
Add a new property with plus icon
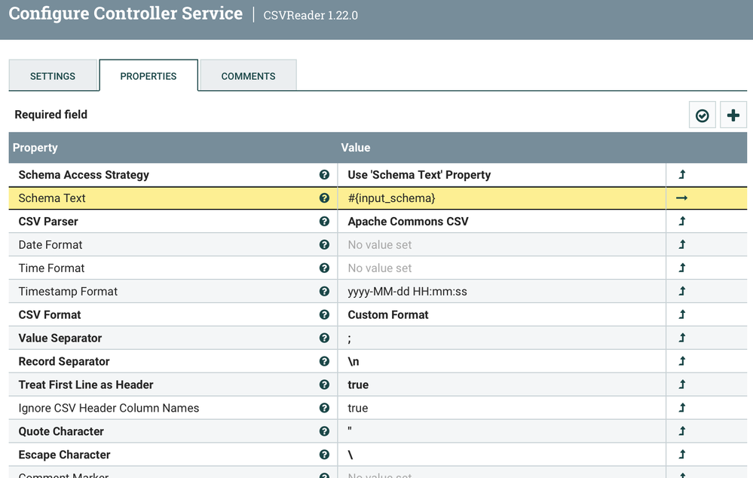coord(733,115)
